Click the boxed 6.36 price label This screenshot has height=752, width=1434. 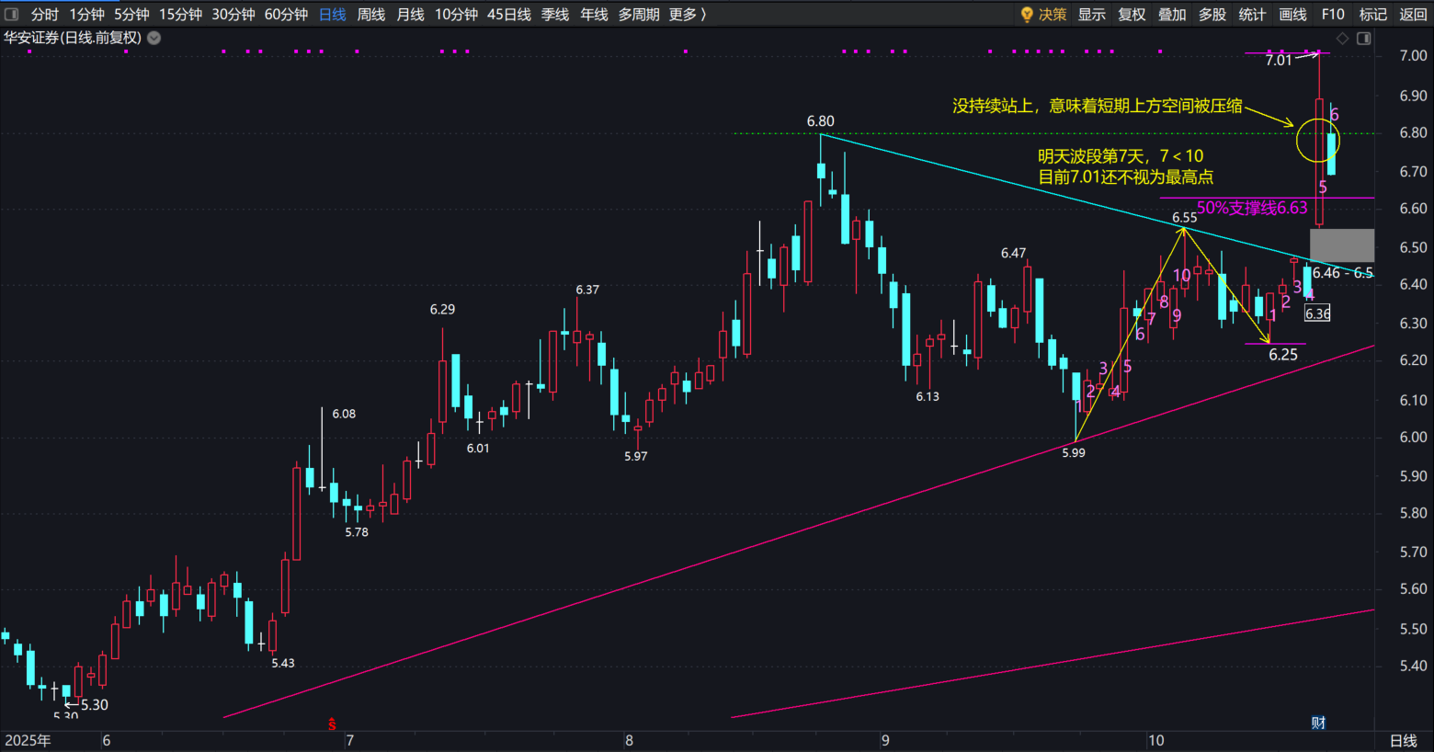1317,313
